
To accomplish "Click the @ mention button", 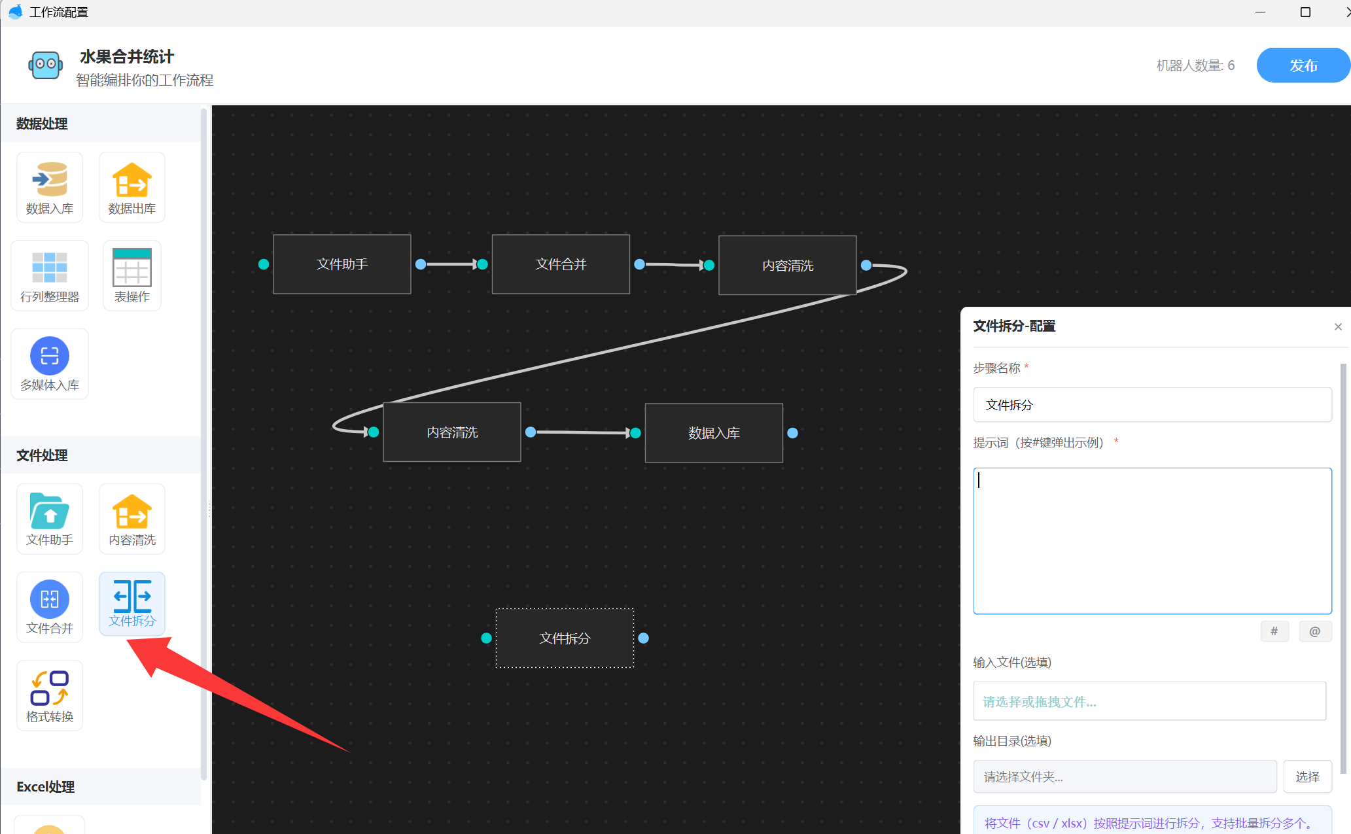I will [x=1314, y=631].
